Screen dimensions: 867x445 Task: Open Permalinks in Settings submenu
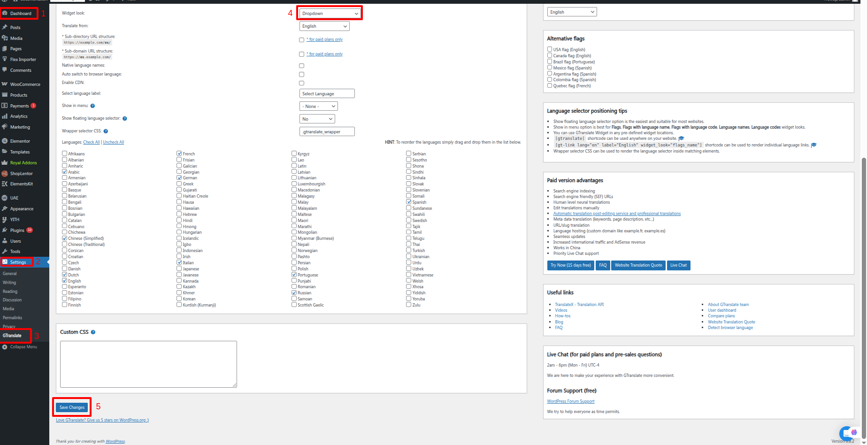tap(12, 318)
